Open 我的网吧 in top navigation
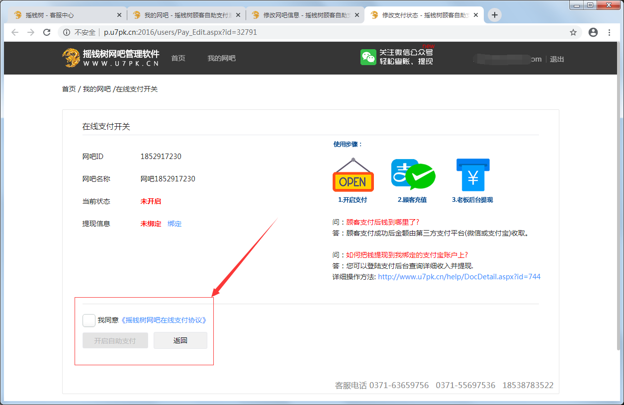Viewport: 624px width, 405px height. pyautogui.click(x=221, y=59)
